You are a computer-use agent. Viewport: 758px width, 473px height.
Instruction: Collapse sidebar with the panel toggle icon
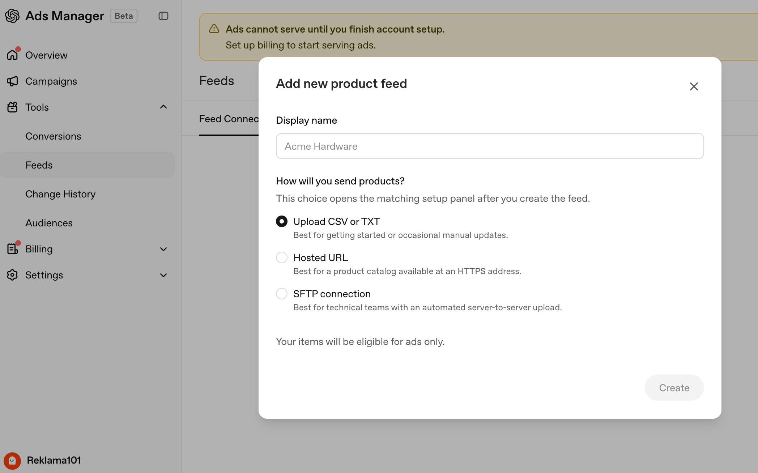[x=163, y=16]
